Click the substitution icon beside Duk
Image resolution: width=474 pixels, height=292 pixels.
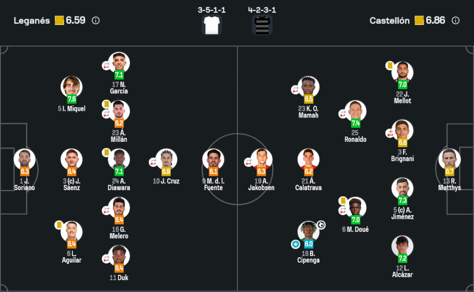pos(106,259)
